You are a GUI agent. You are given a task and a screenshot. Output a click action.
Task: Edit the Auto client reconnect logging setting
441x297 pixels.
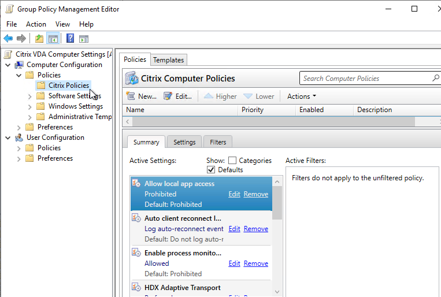[x=234, y=229]
